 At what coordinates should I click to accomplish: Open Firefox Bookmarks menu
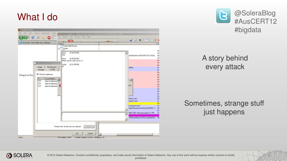(x=46, y=33)
